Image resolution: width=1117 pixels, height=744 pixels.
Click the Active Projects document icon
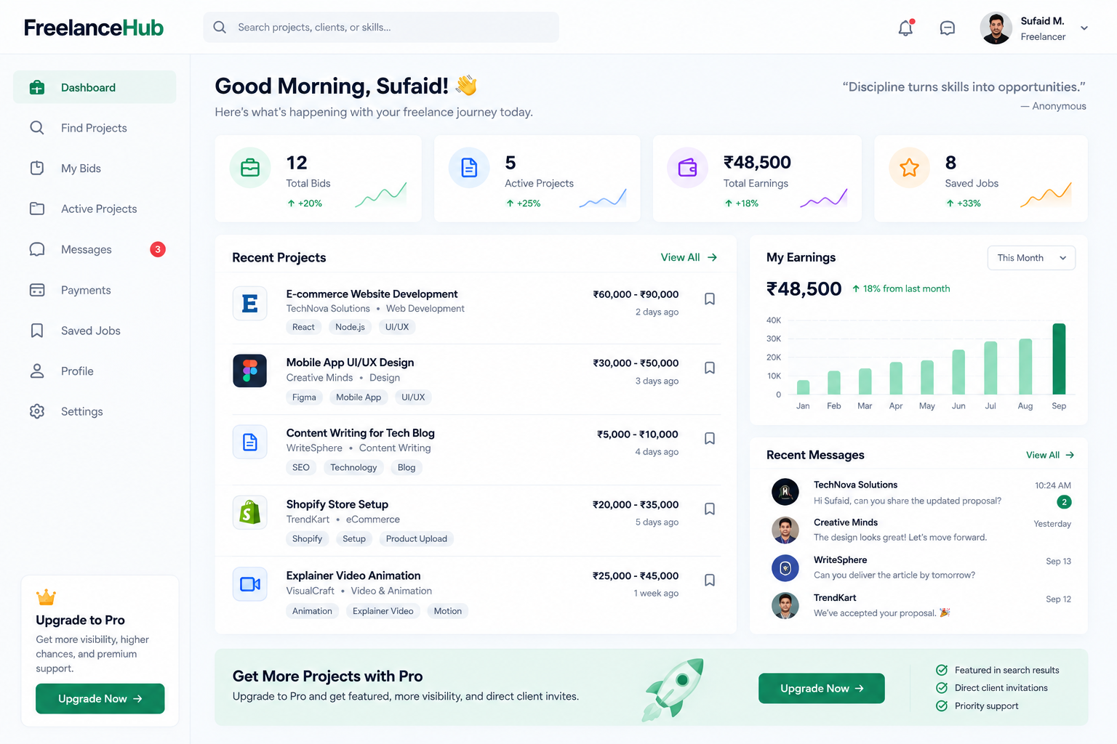[x=469, y=168]
